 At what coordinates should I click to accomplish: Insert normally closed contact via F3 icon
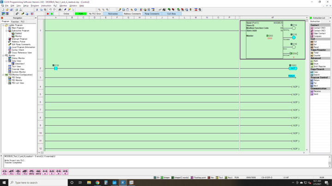point(11,172)
